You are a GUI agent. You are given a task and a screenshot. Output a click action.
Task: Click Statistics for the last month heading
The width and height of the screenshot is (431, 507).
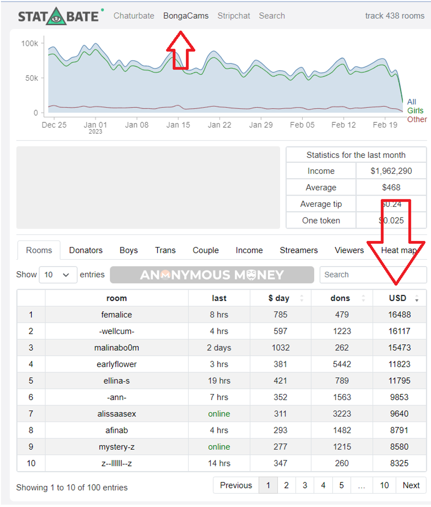tap(356, 155)
